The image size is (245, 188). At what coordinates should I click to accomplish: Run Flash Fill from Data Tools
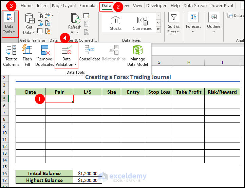point(27,56)
